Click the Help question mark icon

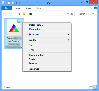tap(95, 8)
